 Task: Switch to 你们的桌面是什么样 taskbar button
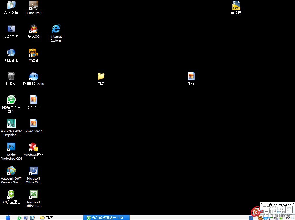click(x=107, y=218)
